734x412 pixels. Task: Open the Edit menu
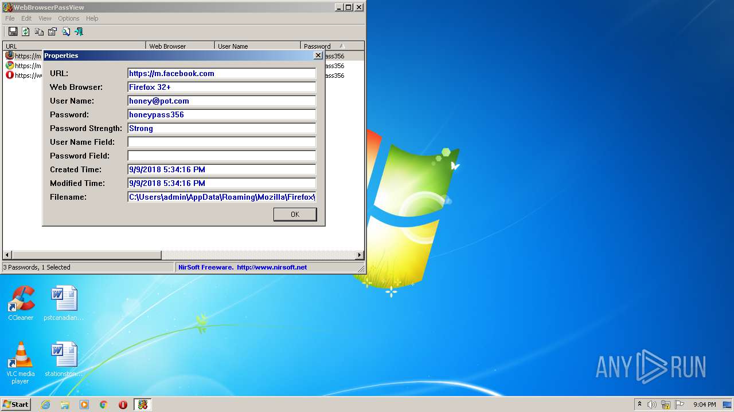pos(26,18)
